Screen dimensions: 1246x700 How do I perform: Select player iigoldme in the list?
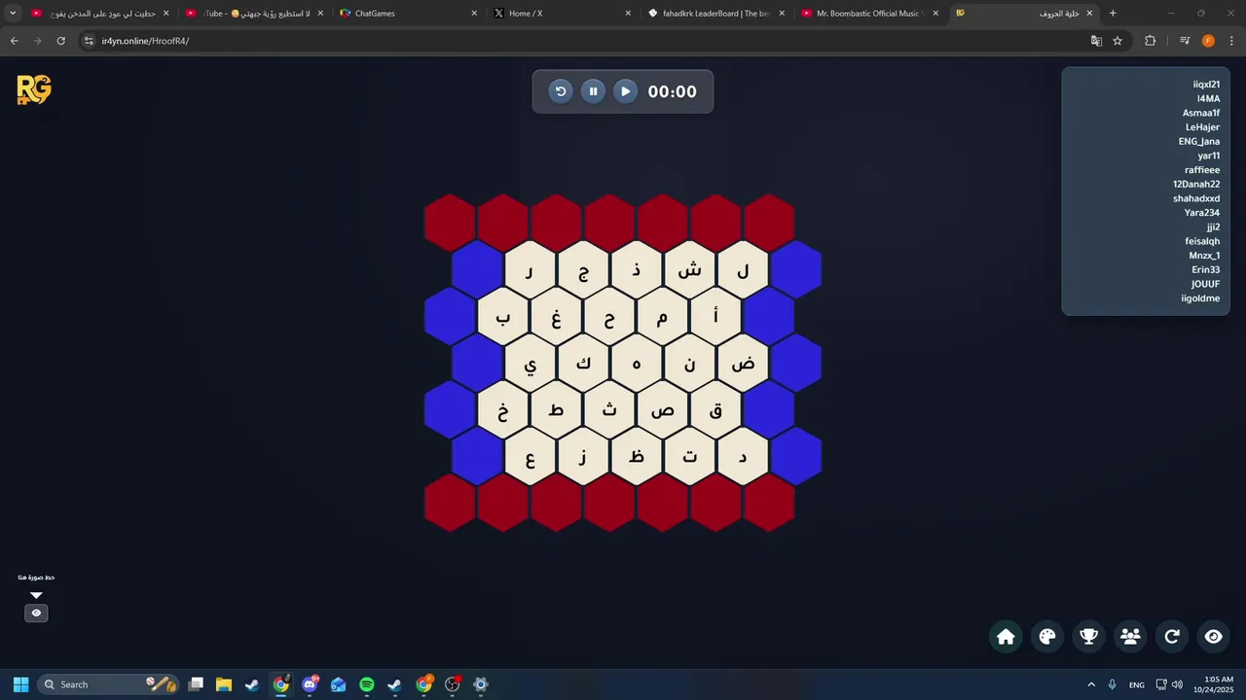[x=1200, y=298]
